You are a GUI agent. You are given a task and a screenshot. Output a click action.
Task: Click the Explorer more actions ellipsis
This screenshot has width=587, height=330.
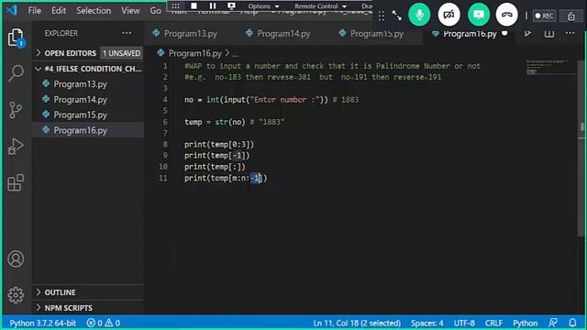pos(127,33)
